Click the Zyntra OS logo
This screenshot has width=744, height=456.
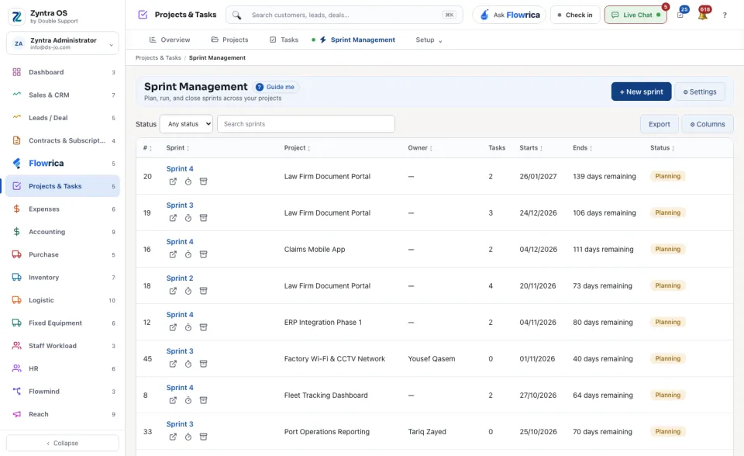click(x=17, y=16)
